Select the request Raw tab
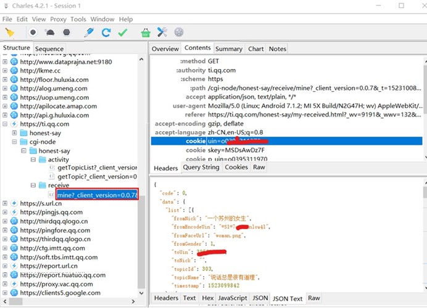 pos(259,167)
